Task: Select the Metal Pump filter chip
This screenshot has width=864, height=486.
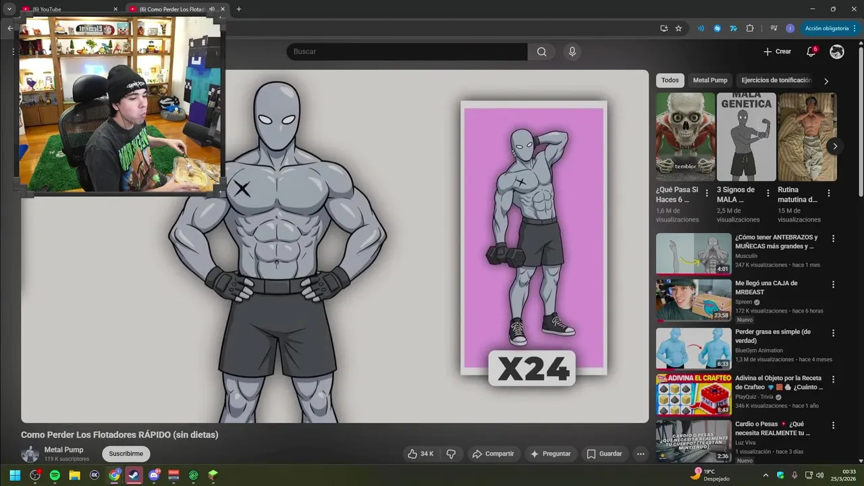Action: click(x=710, y=80)
